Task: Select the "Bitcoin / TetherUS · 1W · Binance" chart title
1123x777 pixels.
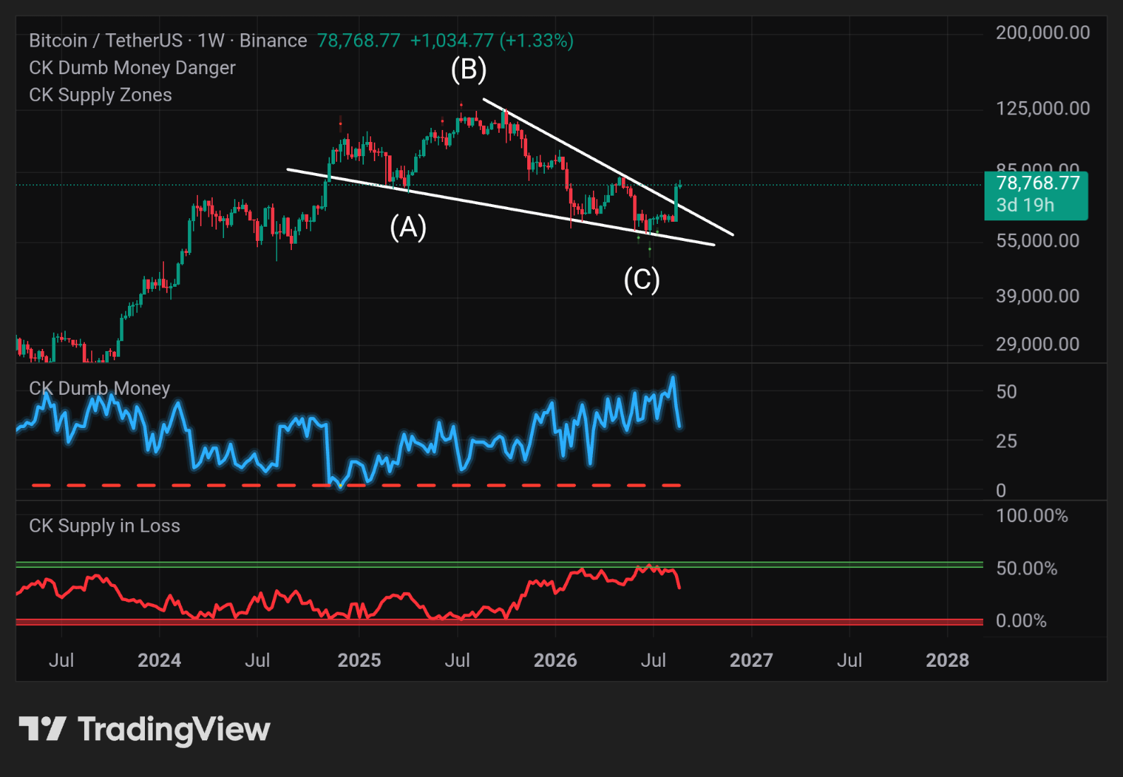Action: [168, 40]
